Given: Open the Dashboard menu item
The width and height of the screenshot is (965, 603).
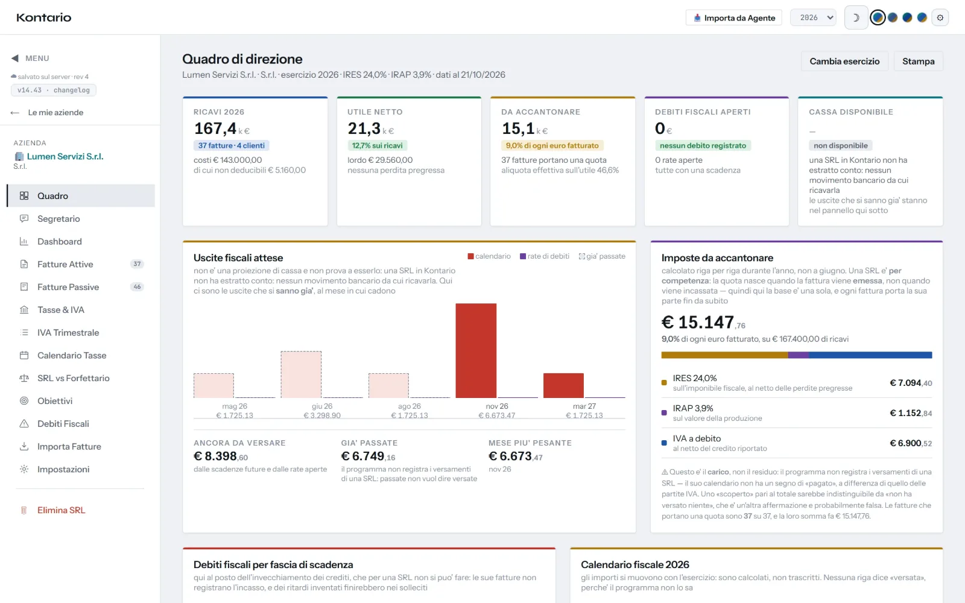Looking at the screenshot, I should (81, 242).
